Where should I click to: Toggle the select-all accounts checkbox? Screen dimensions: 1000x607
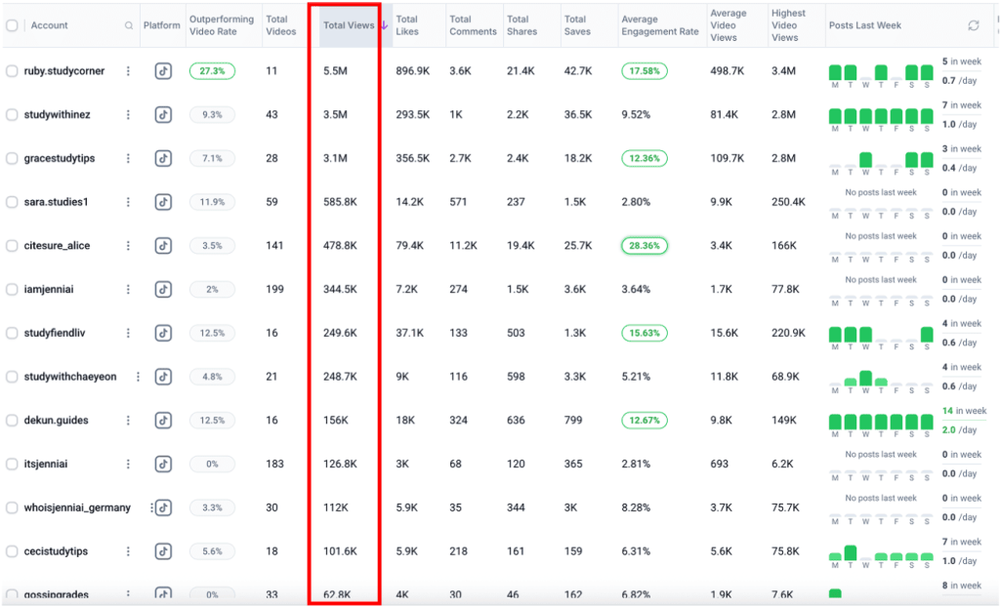[x=12, y=25]
